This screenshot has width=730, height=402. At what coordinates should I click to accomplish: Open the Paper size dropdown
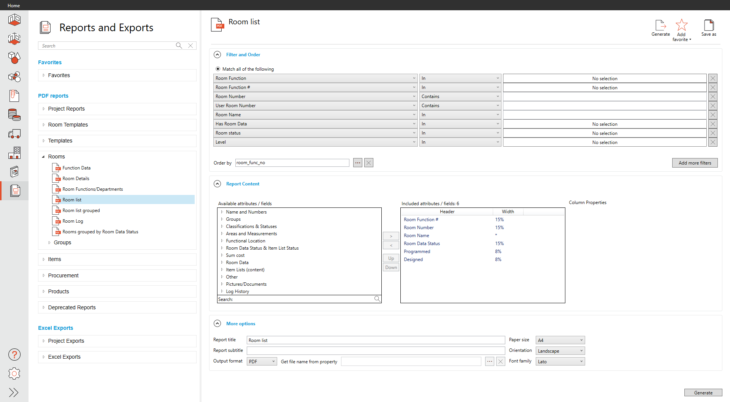click(x=560, y=340)
